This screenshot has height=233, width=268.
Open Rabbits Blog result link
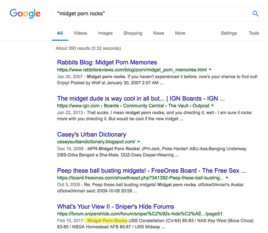tap(107, 62)
